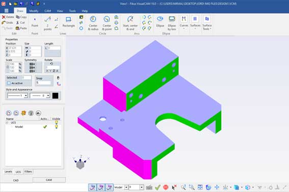Viewport: 289px width, 192px height.
Task: Click the rotate view icon in bottom toolbar
Action: (x=208, y=187)
